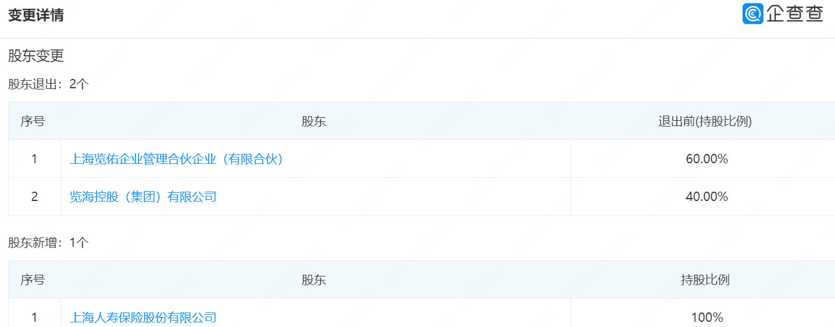Click the Qichacha blue logo icon
The width and height of the screenshot is (835, 327).
[x=752, y=14]
